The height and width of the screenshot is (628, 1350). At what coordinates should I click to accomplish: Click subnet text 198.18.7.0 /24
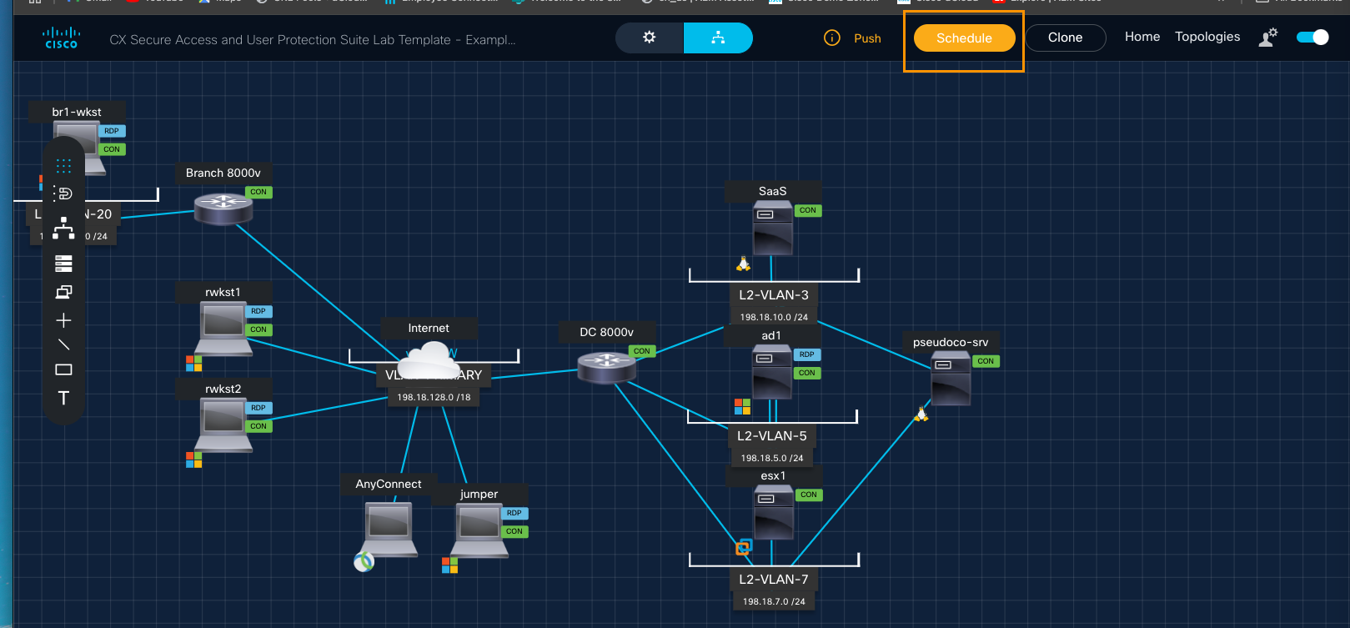(774, 601)
